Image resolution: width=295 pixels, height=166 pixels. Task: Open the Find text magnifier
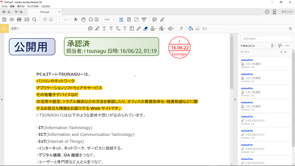[34, 20]
